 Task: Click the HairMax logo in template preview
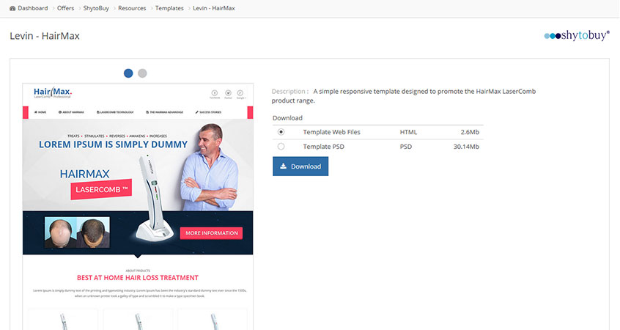[53, 93]
